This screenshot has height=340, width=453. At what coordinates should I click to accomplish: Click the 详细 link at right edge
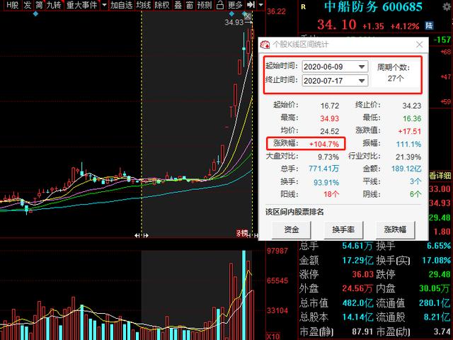click(440, 176)
